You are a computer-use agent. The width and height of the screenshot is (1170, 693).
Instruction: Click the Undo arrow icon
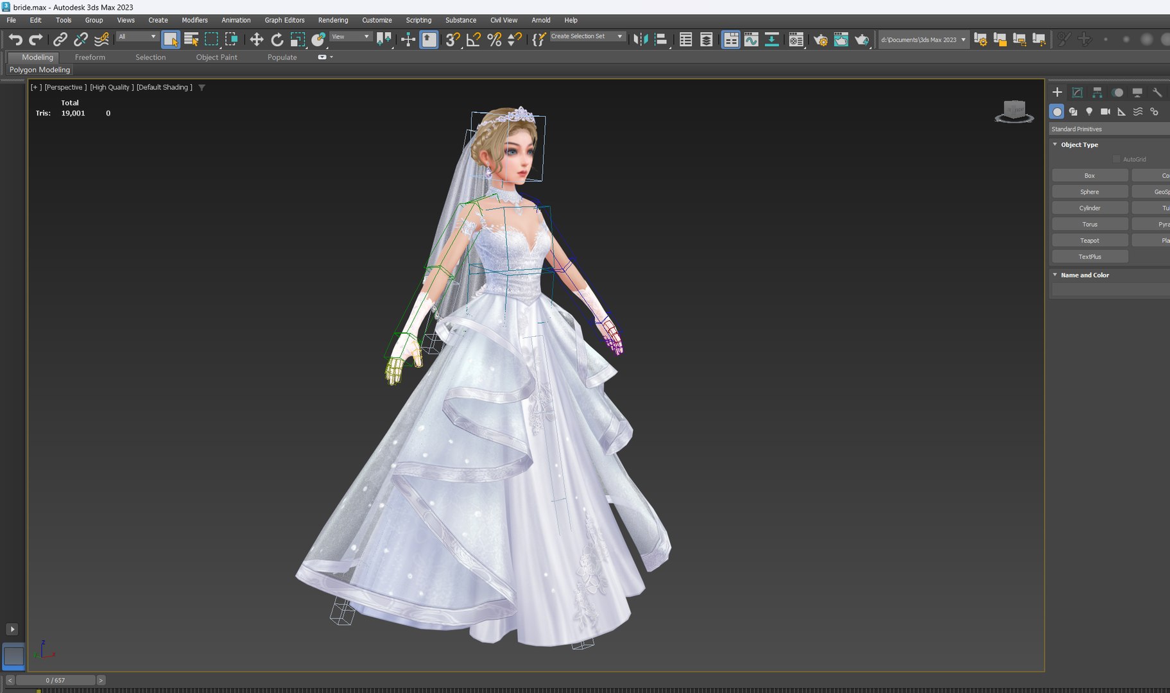[15, 40]
